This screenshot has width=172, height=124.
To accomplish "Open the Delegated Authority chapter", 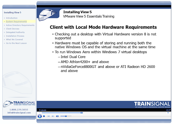I will click(15, 32).
